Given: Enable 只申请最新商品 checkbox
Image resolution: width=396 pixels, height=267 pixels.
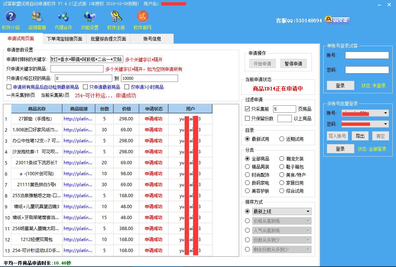Looking at the screenshot, I should click(84, 86).
